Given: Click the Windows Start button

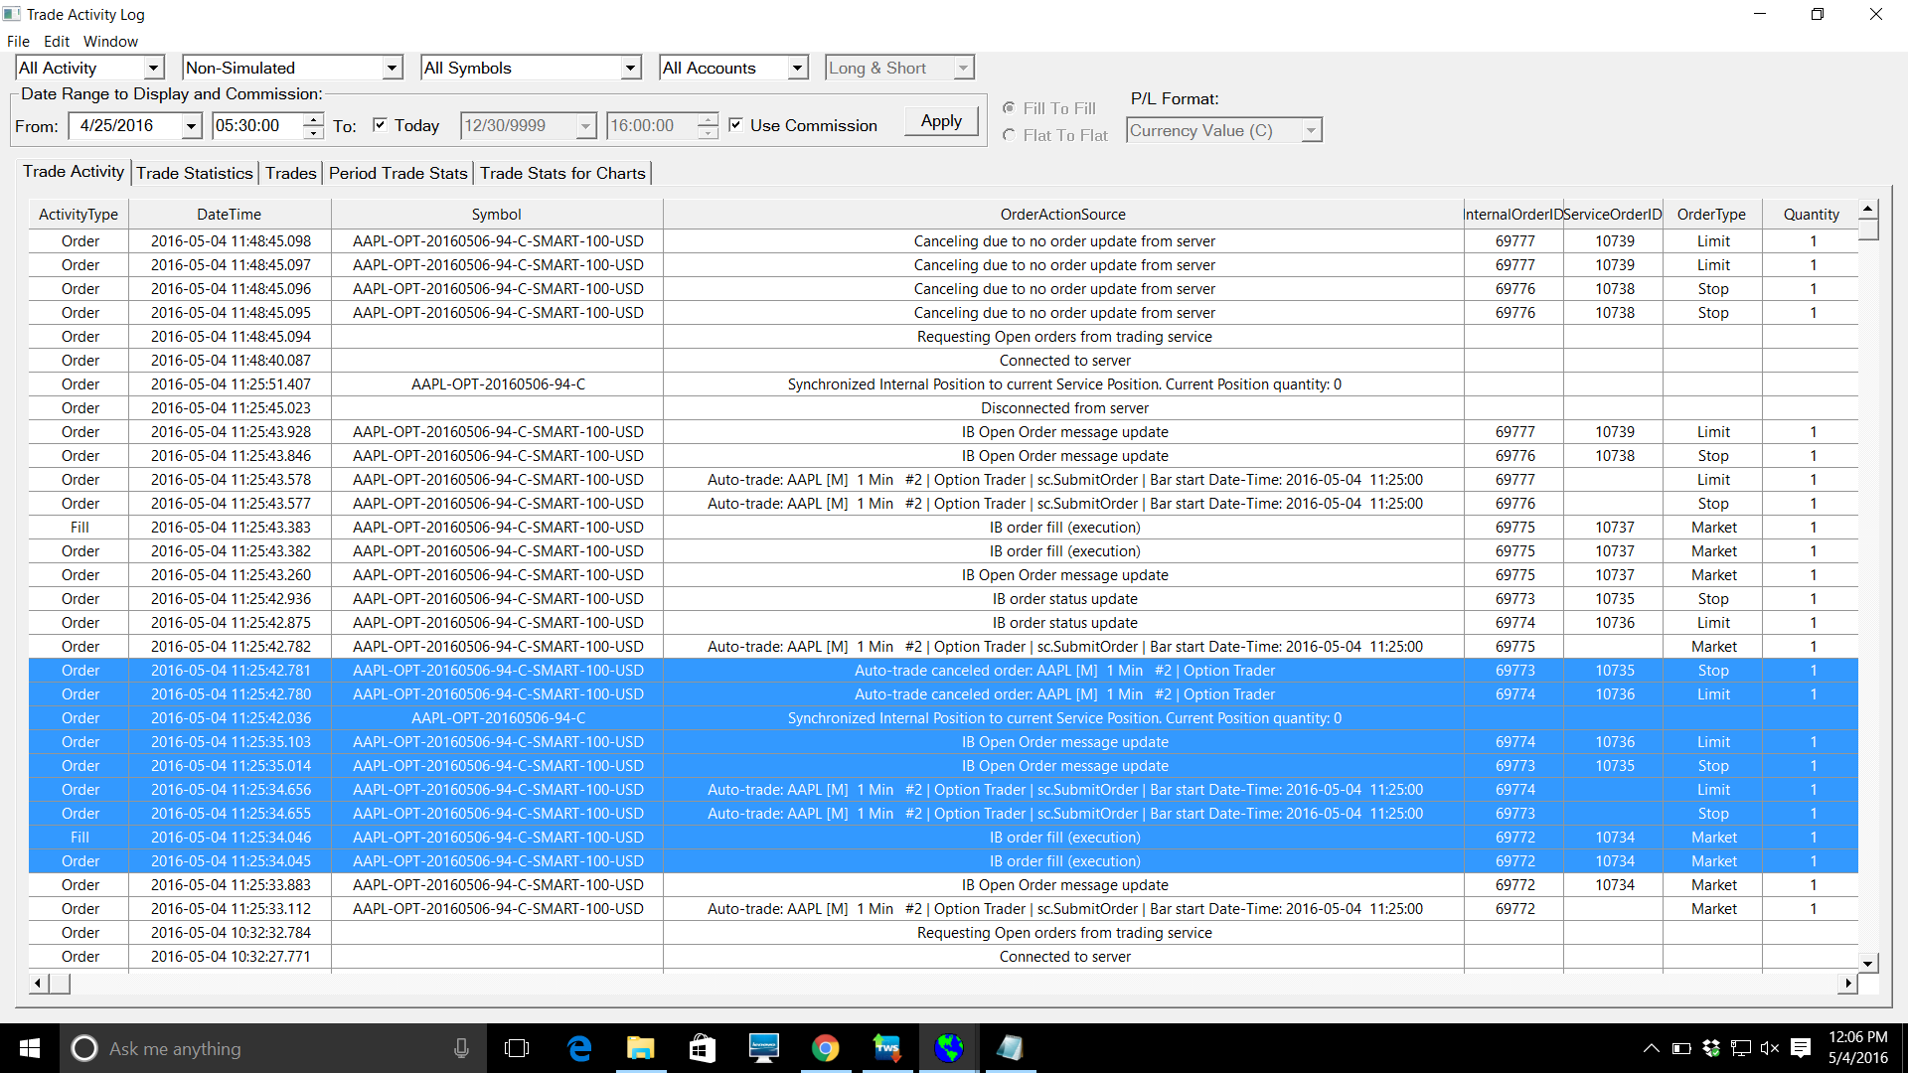Looking at the screenshot, I should click(x=30, y=1048).
